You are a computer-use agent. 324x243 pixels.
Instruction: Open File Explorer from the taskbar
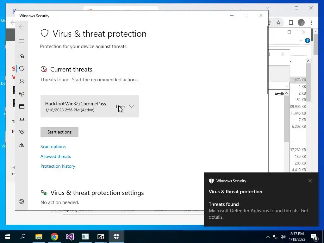coord(39,237)
